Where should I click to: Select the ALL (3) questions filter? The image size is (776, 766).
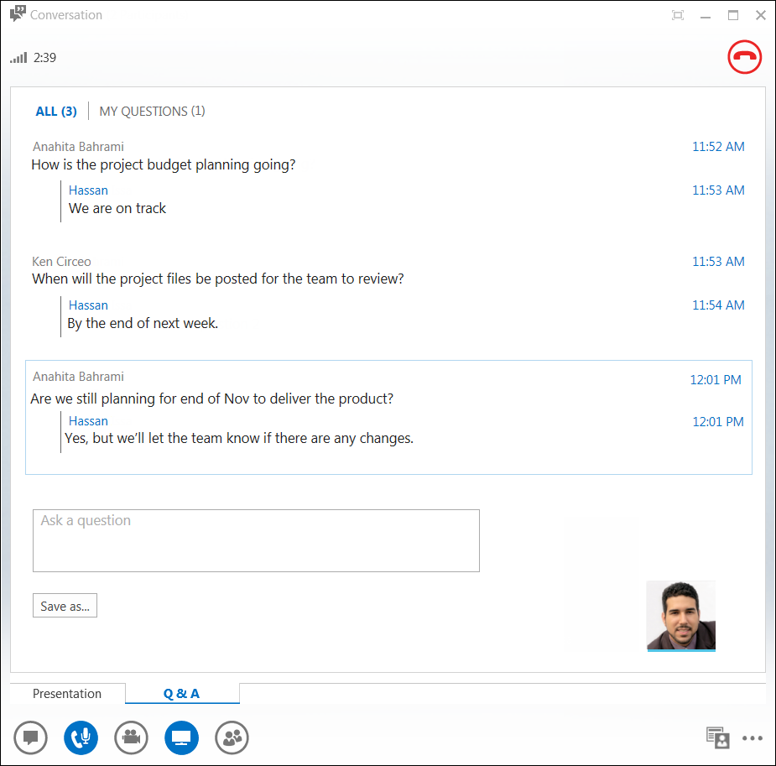[55, 110]
